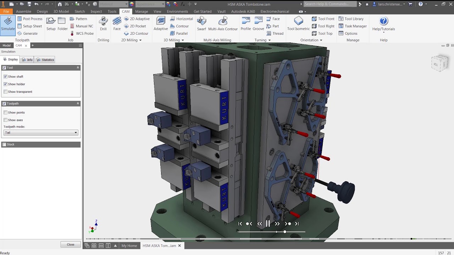Switch to the Assemble ribbon tab
Viewport: 454px width, 255px height.
tap(23, 11)
